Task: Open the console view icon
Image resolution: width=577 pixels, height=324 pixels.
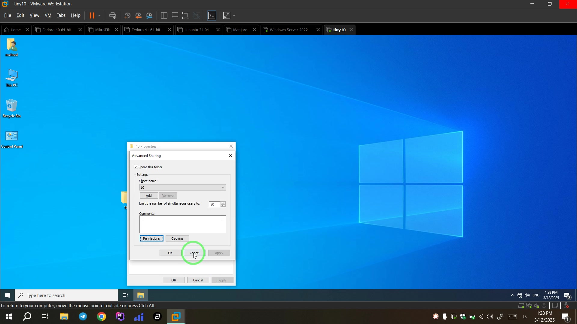Action: pyautogui.click(x=212, y=16)
